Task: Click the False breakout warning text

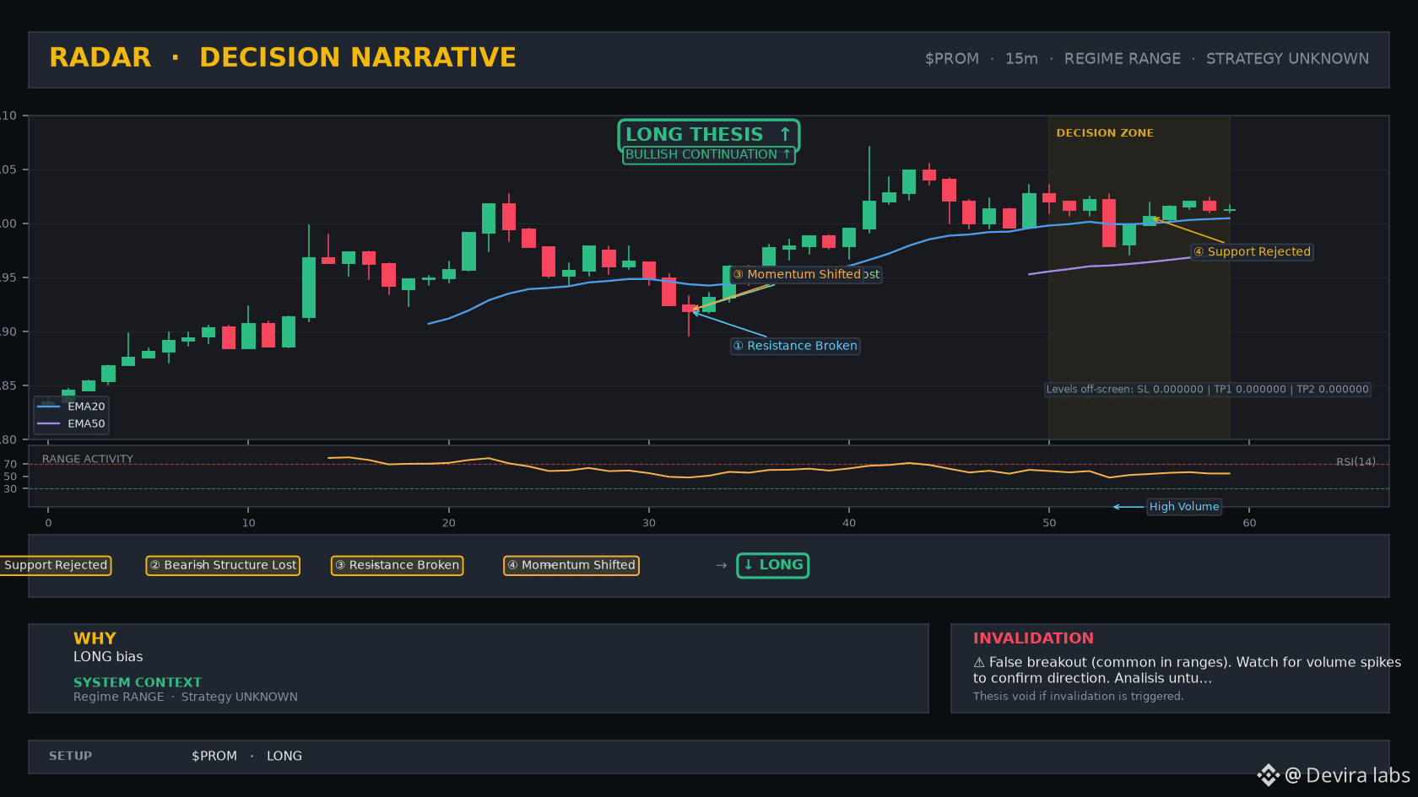Action: [1187, 670]
